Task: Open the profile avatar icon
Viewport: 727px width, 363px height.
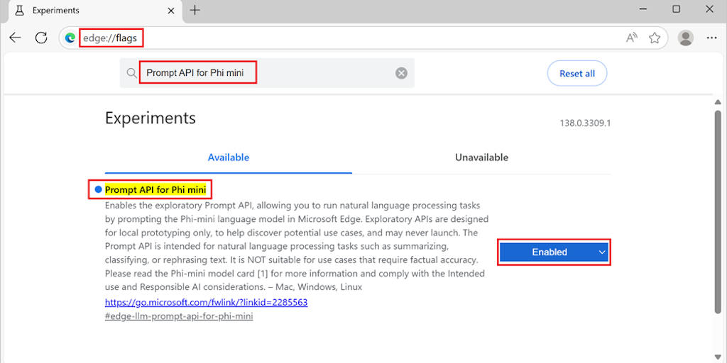Action: pyautogui.click(x=685, y=38)
